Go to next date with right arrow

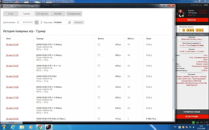click(x=41, y=22)
